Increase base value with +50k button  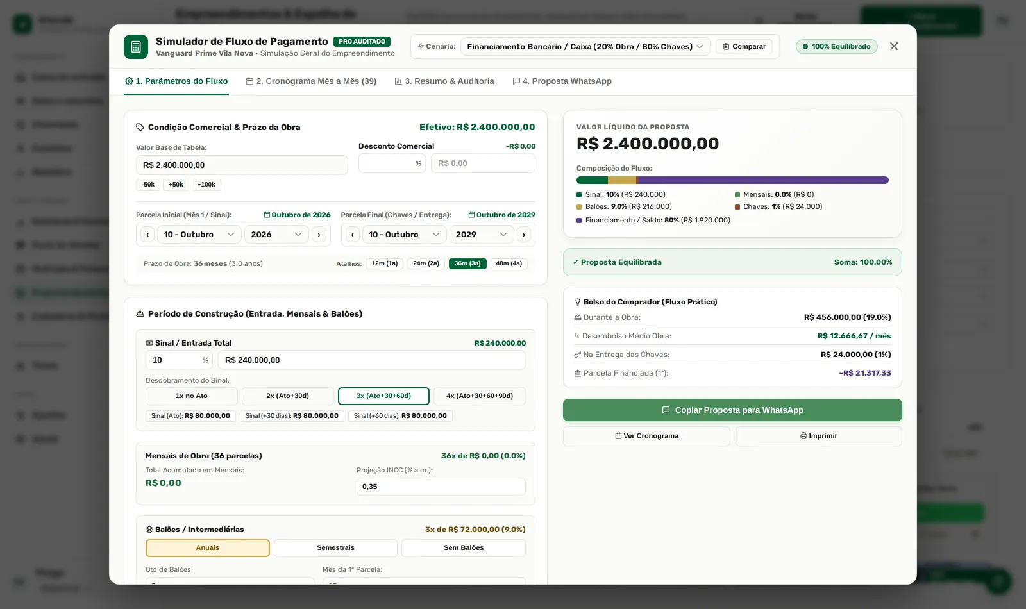176,185
